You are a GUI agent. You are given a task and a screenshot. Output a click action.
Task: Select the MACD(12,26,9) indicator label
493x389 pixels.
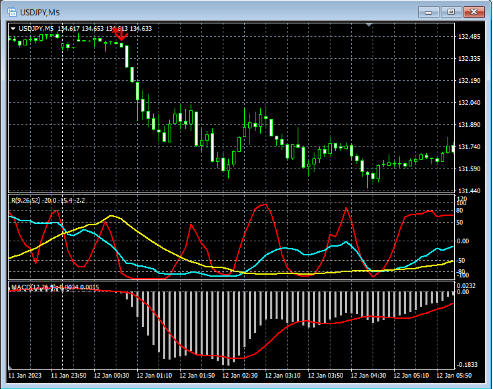(x=34, y=287)
